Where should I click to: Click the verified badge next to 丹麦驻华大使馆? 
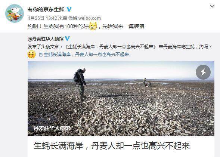pos(67,39)
